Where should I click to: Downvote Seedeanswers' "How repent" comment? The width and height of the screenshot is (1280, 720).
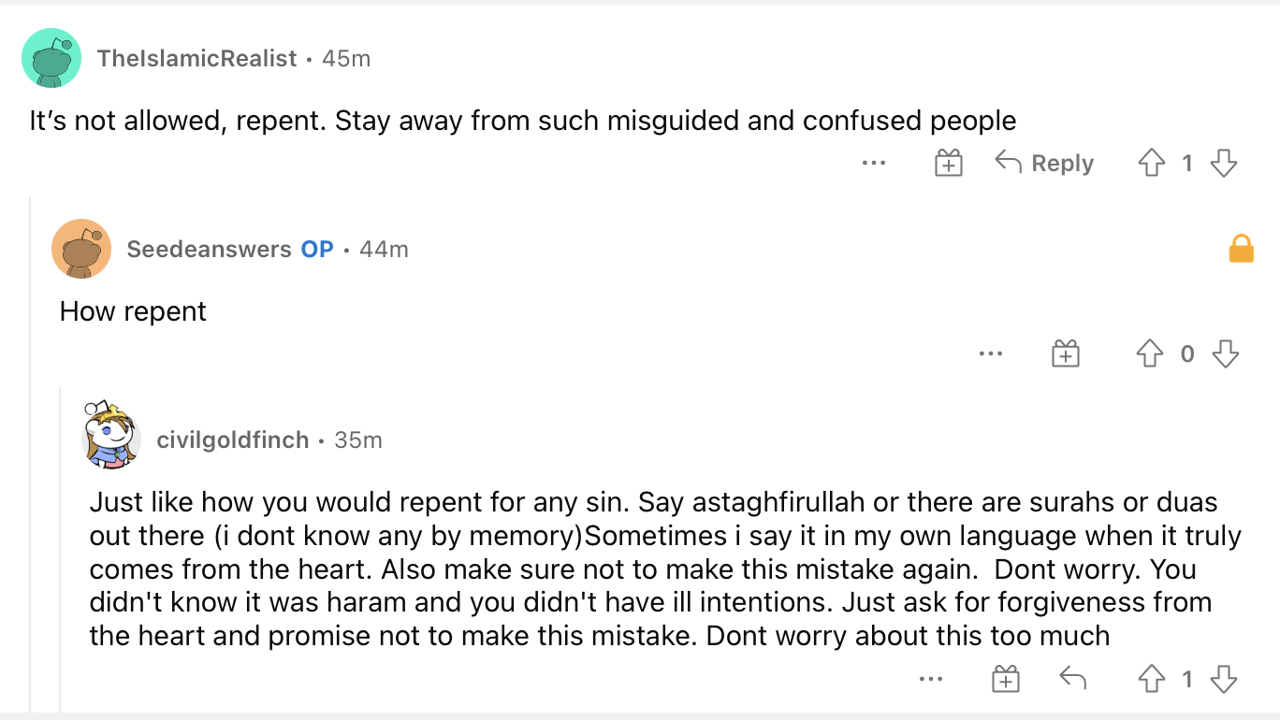pyautogui.click(x=1224, y=353)
